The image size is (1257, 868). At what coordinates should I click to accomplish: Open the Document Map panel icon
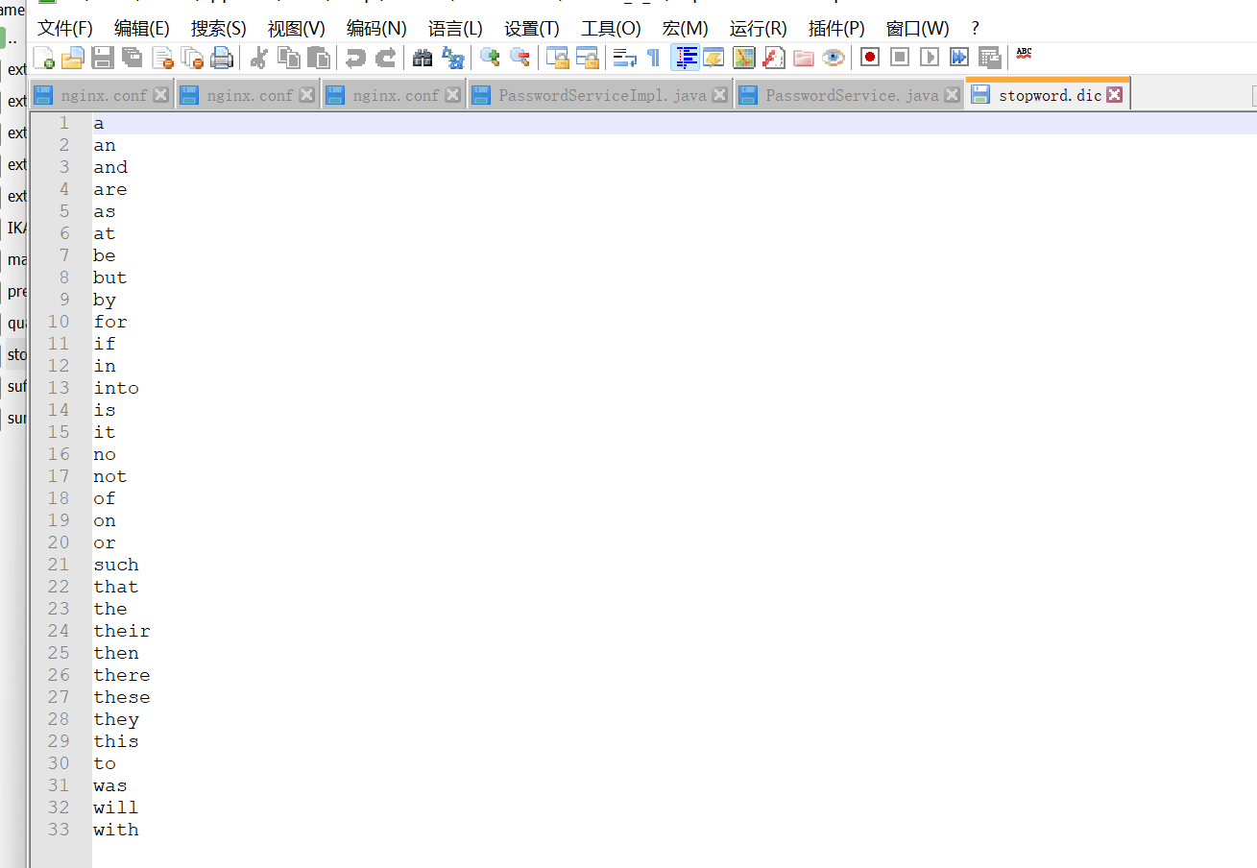click(x=744, y=58)
